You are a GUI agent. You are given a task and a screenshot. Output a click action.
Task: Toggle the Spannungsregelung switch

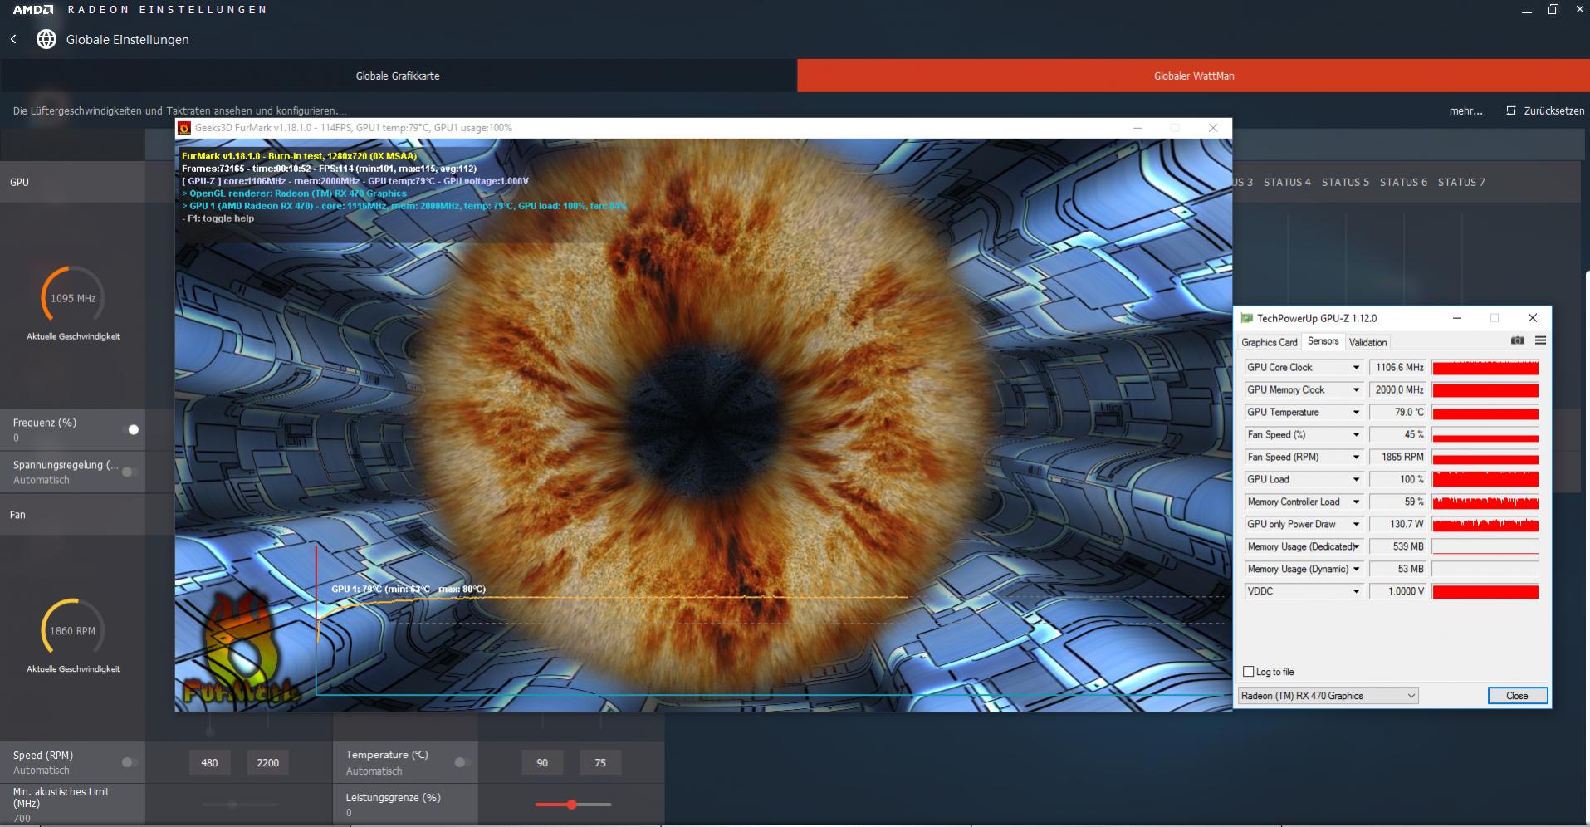point(130,472)
